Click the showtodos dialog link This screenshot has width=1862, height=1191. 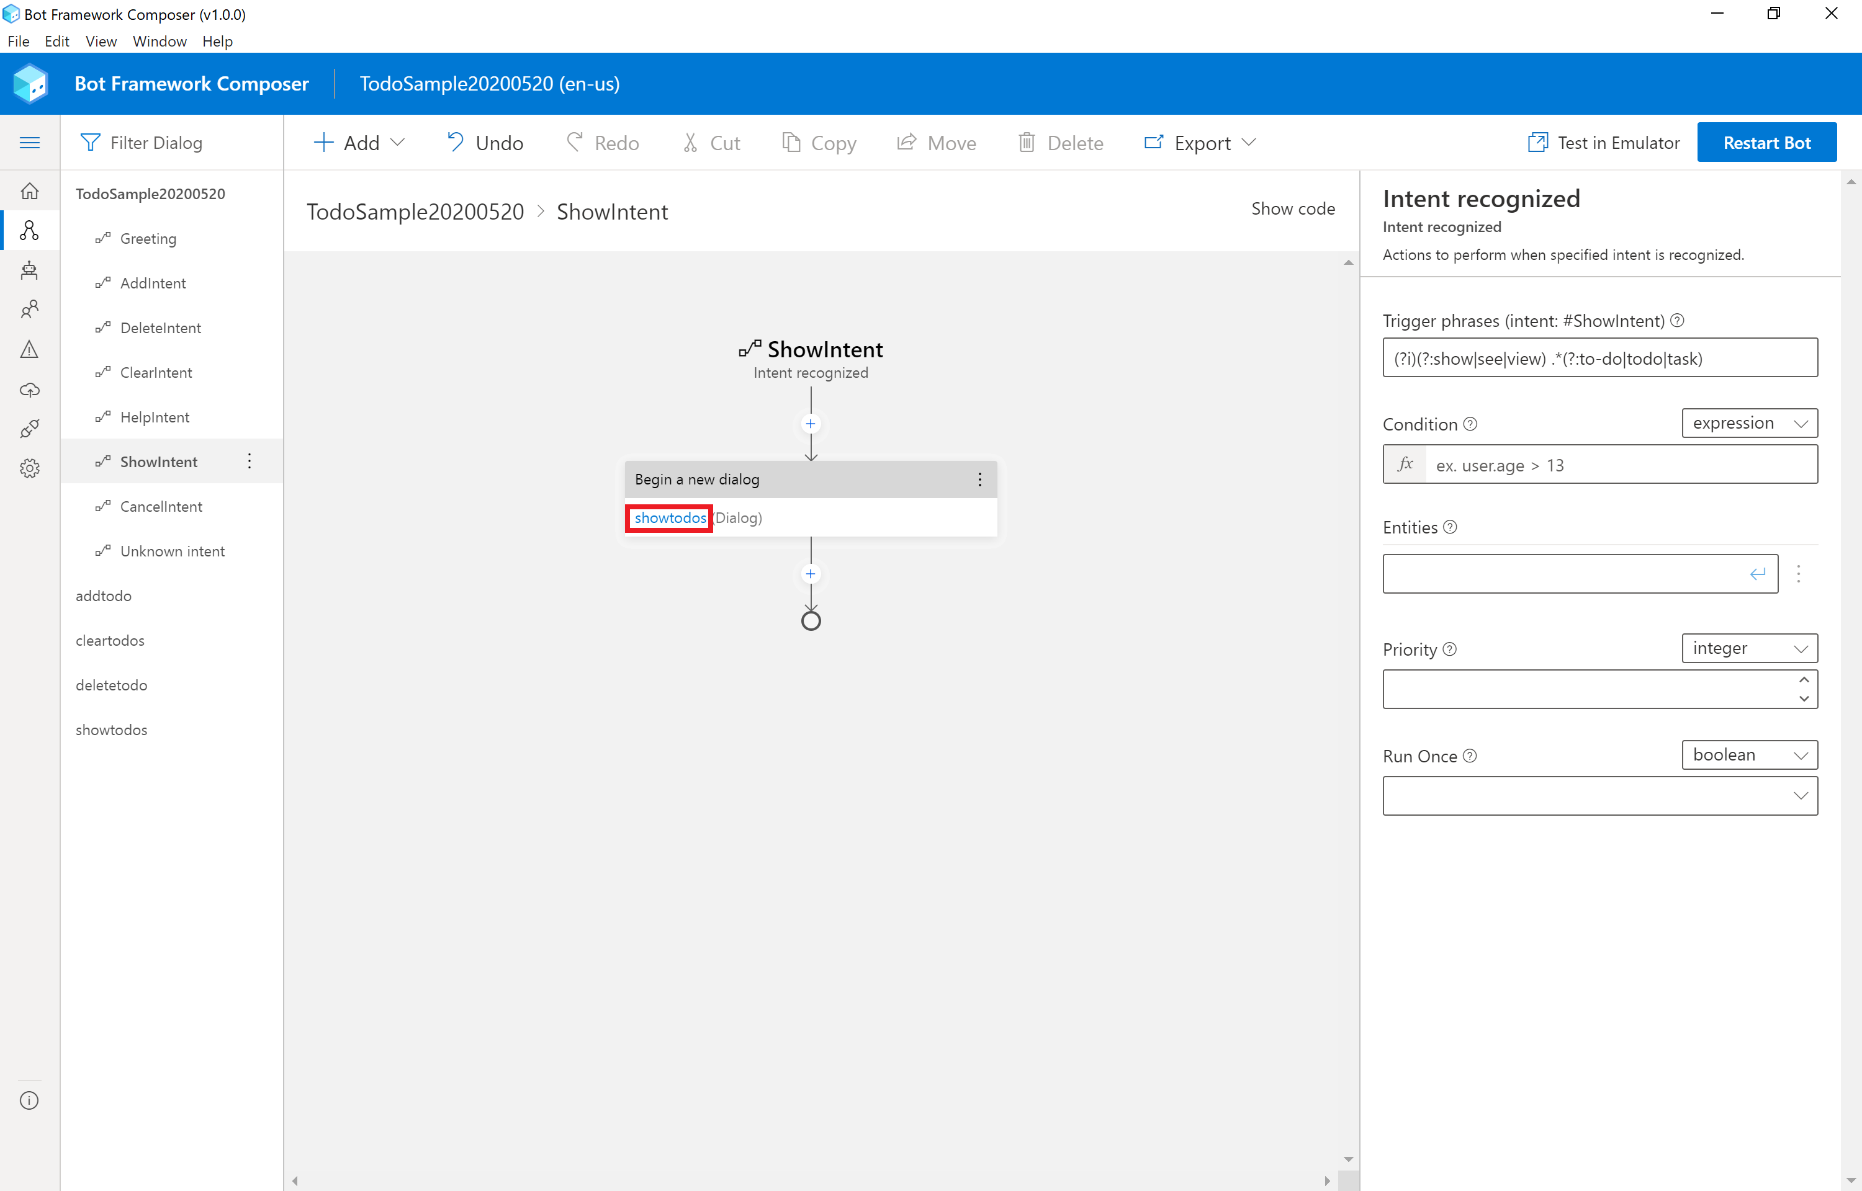pyautogui.click(x=670, y=517)
